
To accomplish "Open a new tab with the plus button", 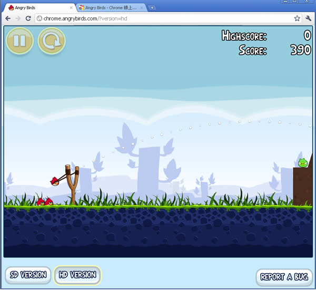I will [152, 8].
